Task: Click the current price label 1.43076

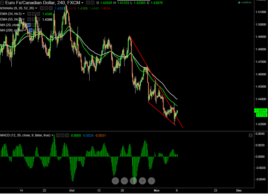Action: (261, 110)
